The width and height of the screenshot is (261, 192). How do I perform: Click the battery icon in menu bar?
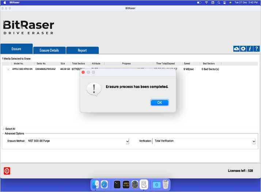pyautogui.click(x=199, y=2)
